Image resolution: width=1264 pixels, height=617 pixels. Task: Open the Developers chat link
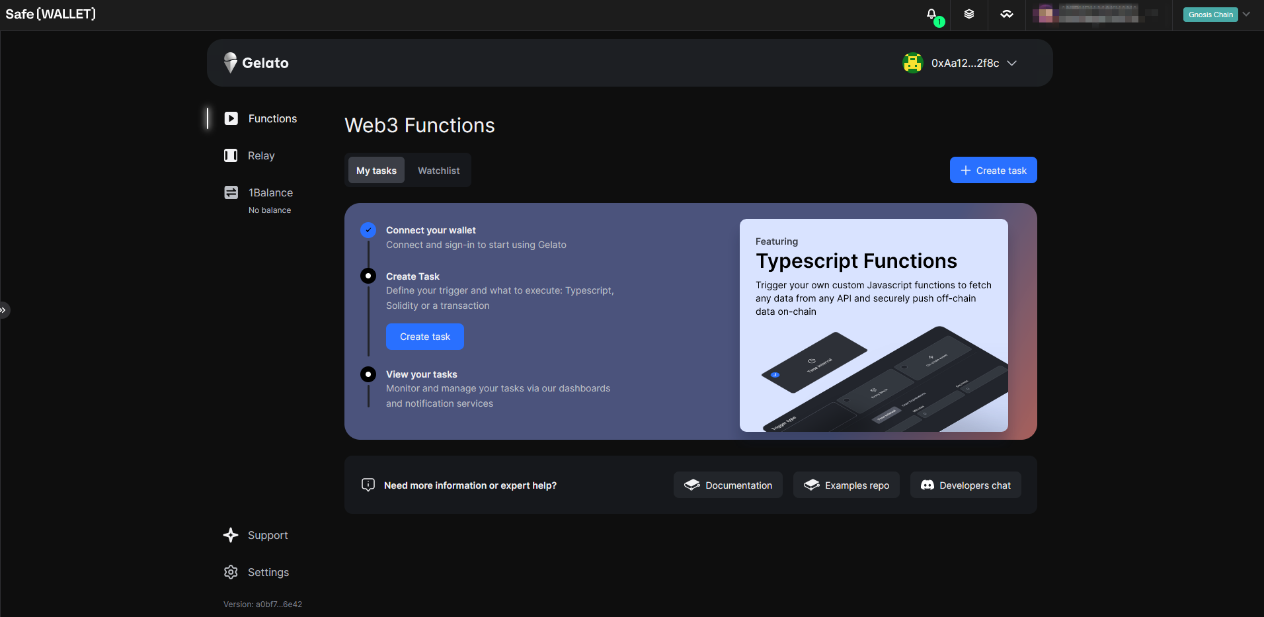966,485
